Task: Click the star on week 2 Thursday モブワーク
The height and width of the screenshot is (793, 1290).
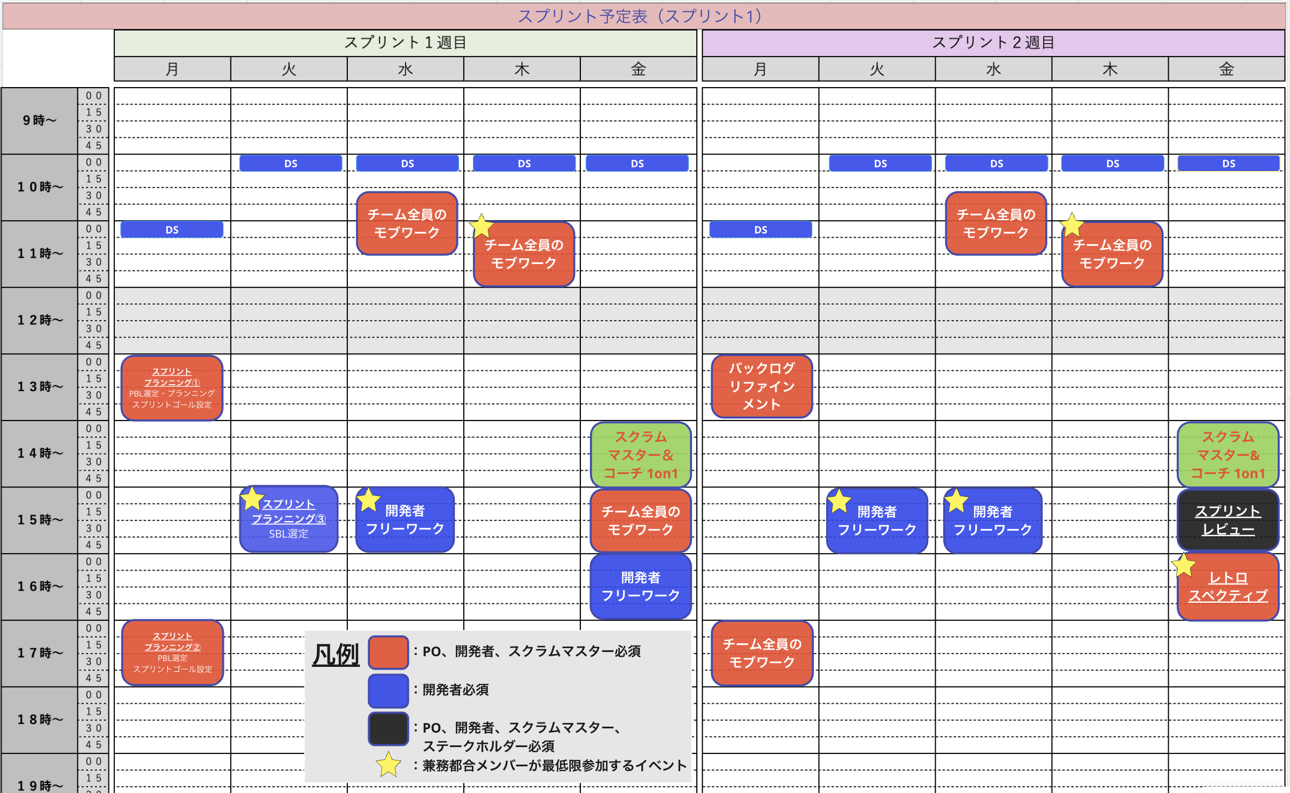Action: tap(1071, 225)
